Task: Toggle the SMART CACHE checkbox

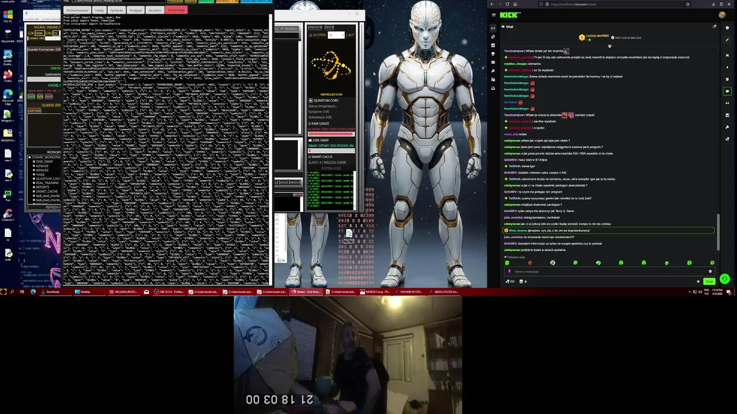Action: pyautogui.click(x=310, y=156)
